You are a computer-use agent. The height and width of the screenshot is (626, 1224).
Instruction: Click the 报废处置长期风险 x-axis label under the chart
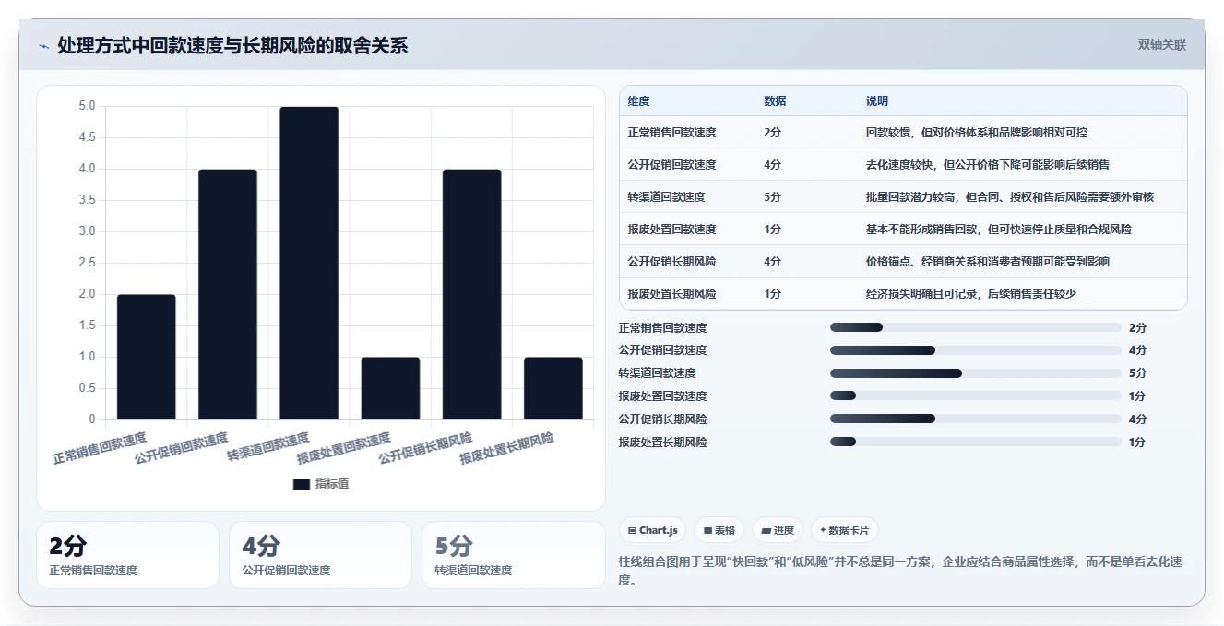tap(507, 448)
